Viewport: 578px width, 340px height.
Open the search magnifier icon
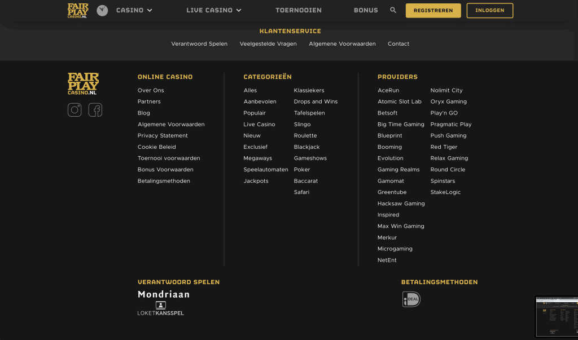[x=393, y=10]
